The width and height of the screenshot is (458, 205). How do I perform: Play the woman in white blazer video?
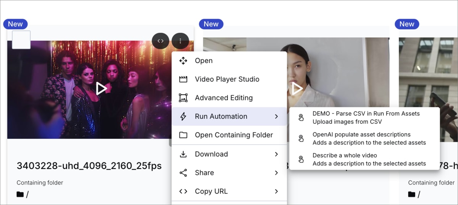click(x=297, y=89)
